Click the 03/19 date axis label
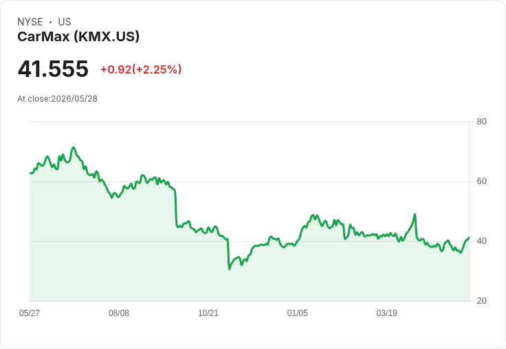506x349 pixels. tap(387, 313)
